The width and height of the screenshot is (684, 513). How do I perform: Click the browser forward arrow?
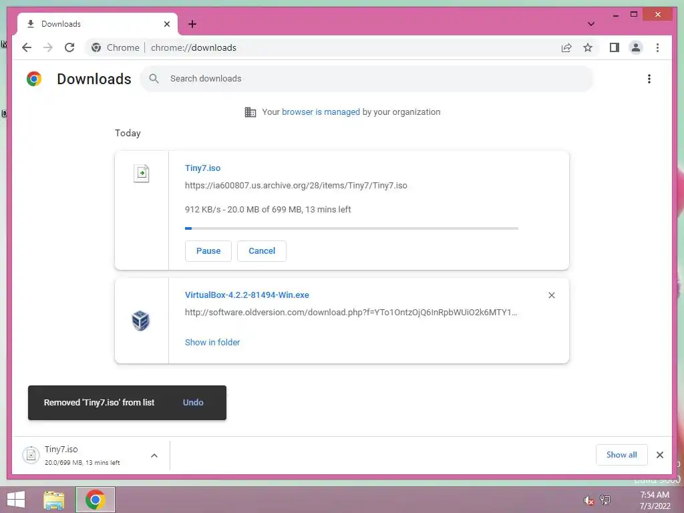point(48,47)
